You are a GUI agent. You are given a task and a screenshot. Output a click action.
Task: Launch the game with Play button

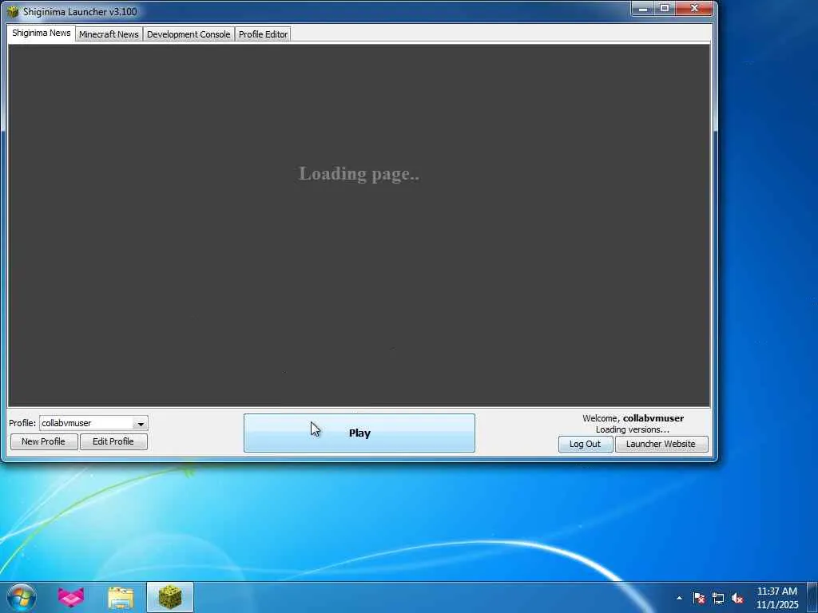pyautogui.click(x=359, y=433)
